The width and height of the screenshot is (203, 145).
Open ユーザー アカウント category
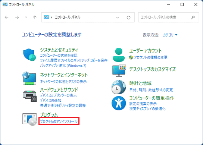pyautogui.click(x=146, y=51)
